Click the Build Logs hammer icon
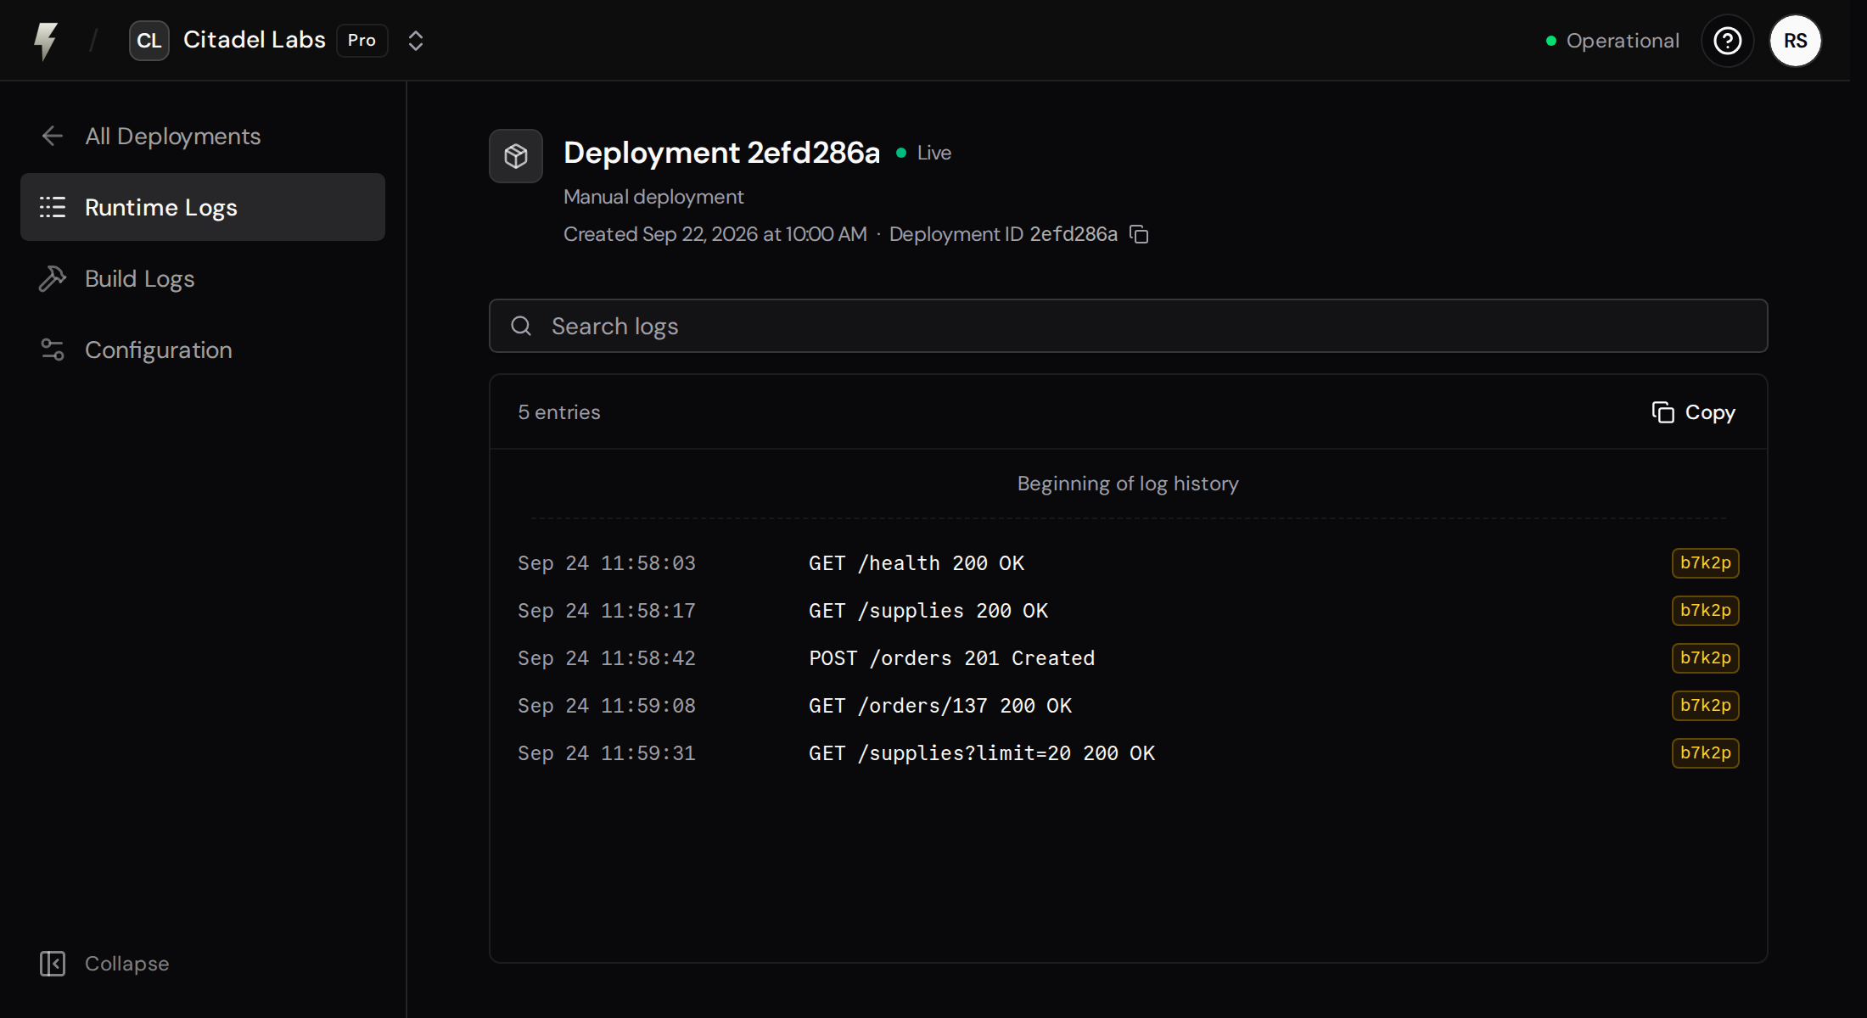The image size is (1867, 1018). coord(53,278)
